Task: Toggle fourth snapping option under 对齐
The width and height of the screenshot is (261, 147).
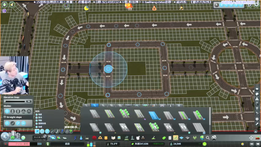Action: (37, 123)
